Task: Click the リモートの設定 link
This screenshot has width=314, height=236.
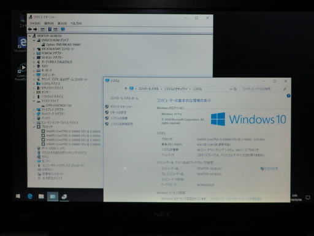Action: tap(118, 112)
